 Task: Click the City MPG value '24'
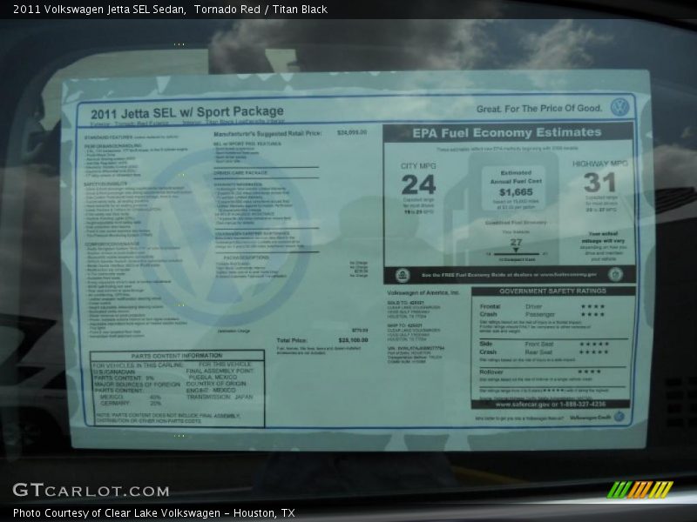(x=418, y=184)
